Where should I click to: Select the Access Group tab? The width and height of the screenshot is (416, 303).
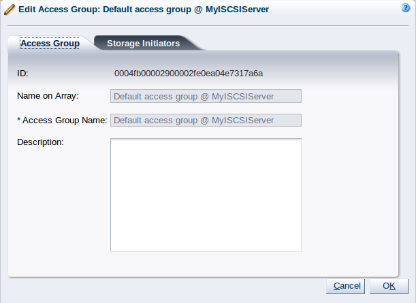50,44
